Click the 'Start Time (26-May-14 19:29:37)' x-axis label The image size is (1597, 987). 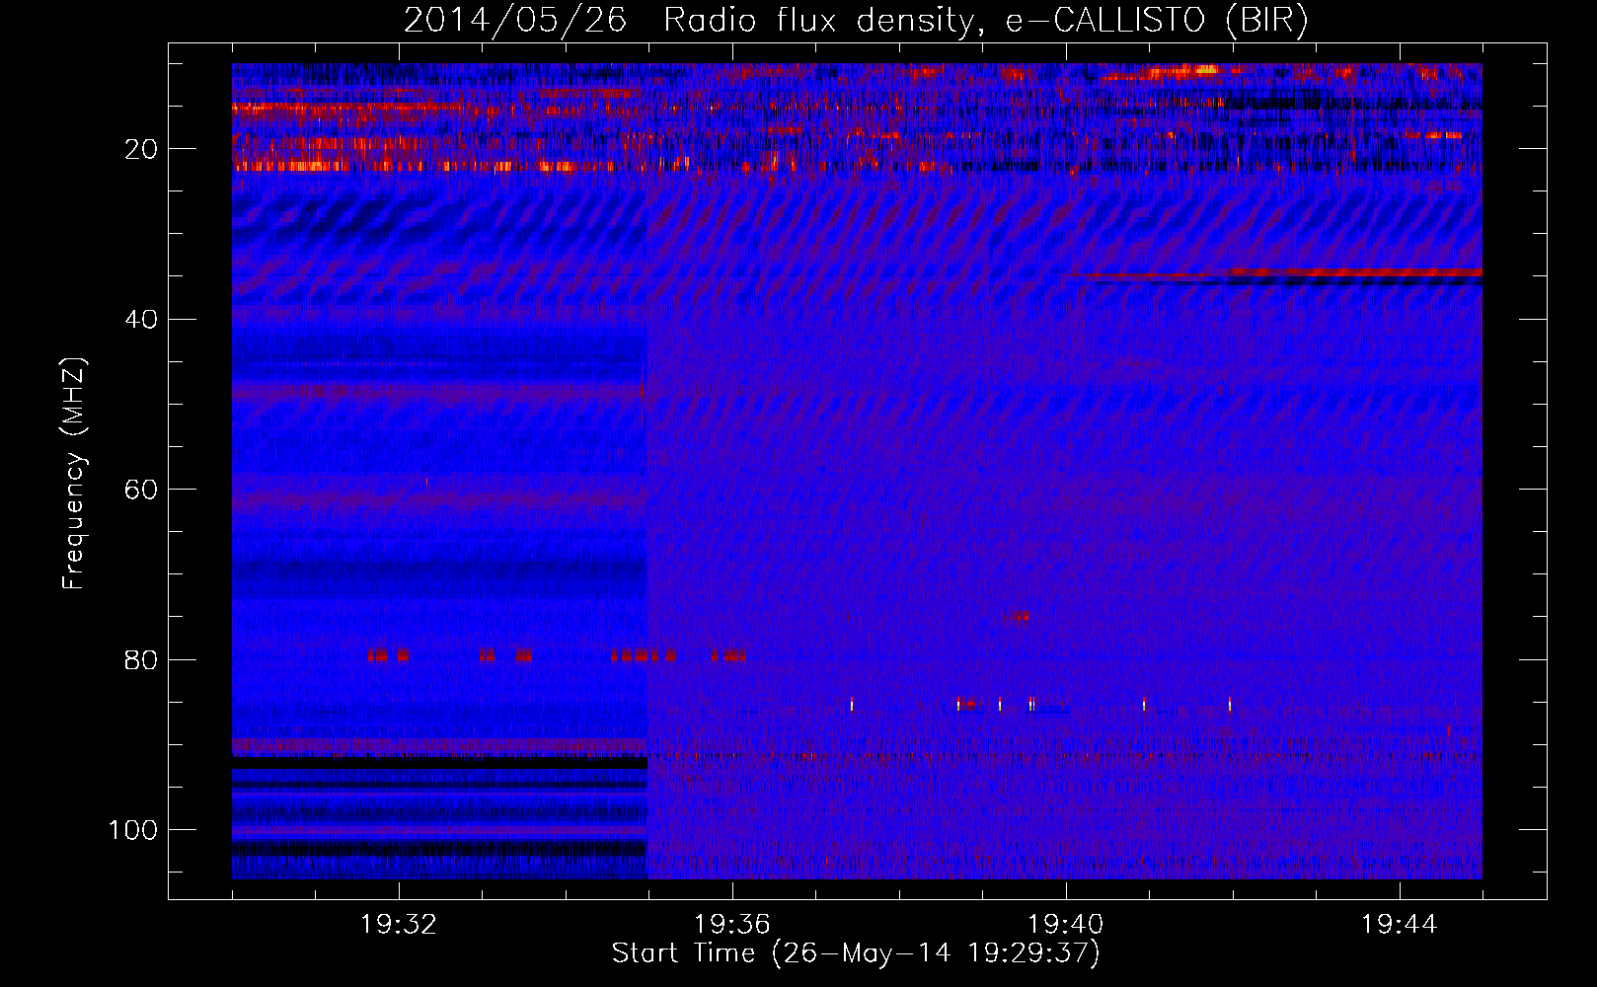[x=856, y=953]
